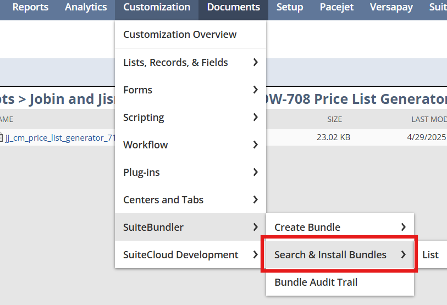Open the Analytics navigation tab
Image resolution: width=447 pixels, height=305 pixels.
click(x=86, y=8)
